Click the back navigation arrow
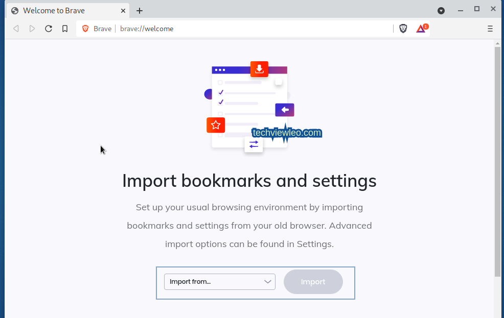The width and height of the screenshot is (504, 318). [x=16, y=29]
